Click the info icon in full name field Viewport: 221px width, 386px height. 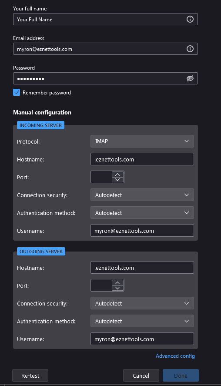[190, 19]
